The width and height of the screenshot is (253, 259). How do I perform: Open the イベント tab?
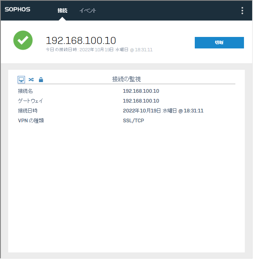pos(88,11)
